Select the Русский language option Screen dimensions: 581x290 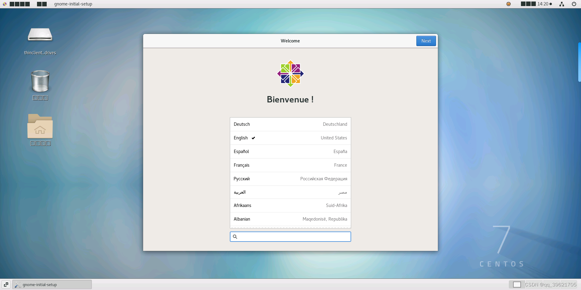290,179
